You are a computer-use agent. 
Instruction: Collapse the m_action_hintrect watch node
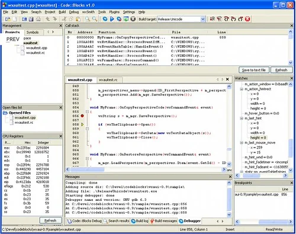pos(242,89)
